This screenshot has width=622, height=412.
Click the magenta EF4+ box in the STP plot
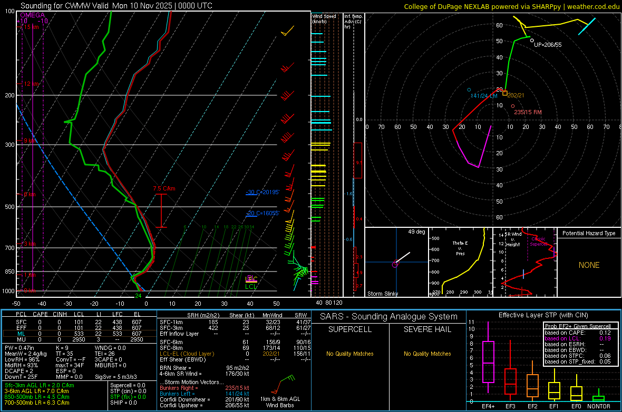(x=488, y=361)
